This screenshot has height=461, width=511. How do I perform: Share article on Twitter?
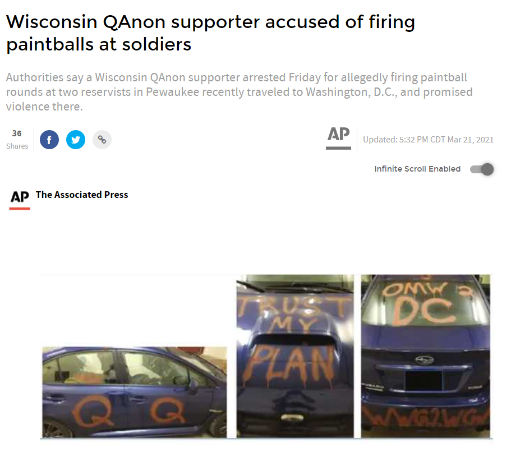(76, 140)
